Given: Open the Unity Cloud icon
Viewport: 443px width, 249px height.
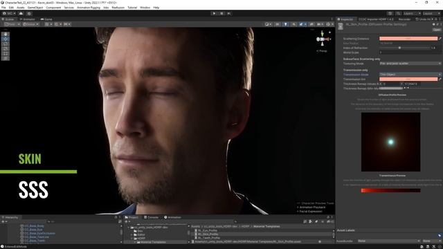Looking at the screenshot, I should [x=21, y=13].
